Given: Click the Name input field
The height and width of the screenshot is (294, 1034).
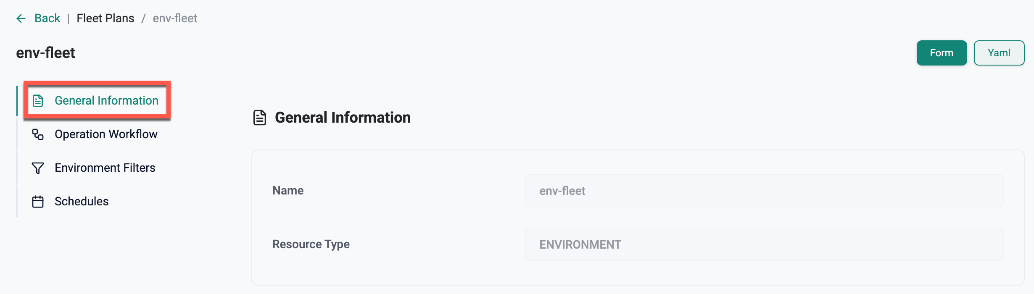Looking at the screenshot, I should [x=764, y=191].
